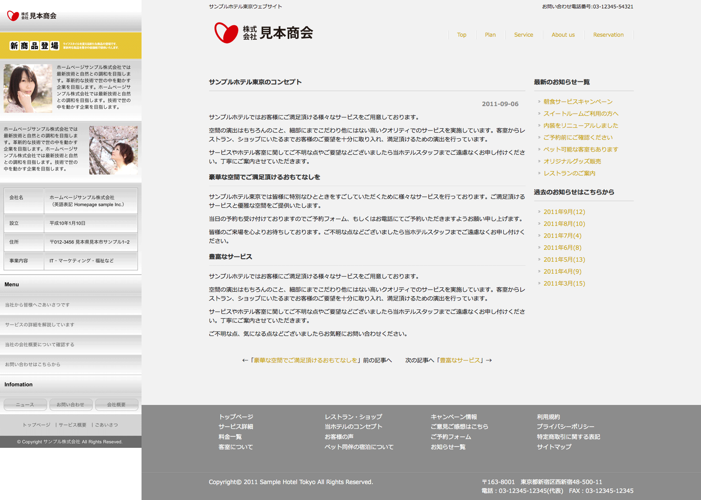The width and height of the screenshot is (701, 500).
Task: Go to the Plan navigation item
Action: [x=490, y=35]
